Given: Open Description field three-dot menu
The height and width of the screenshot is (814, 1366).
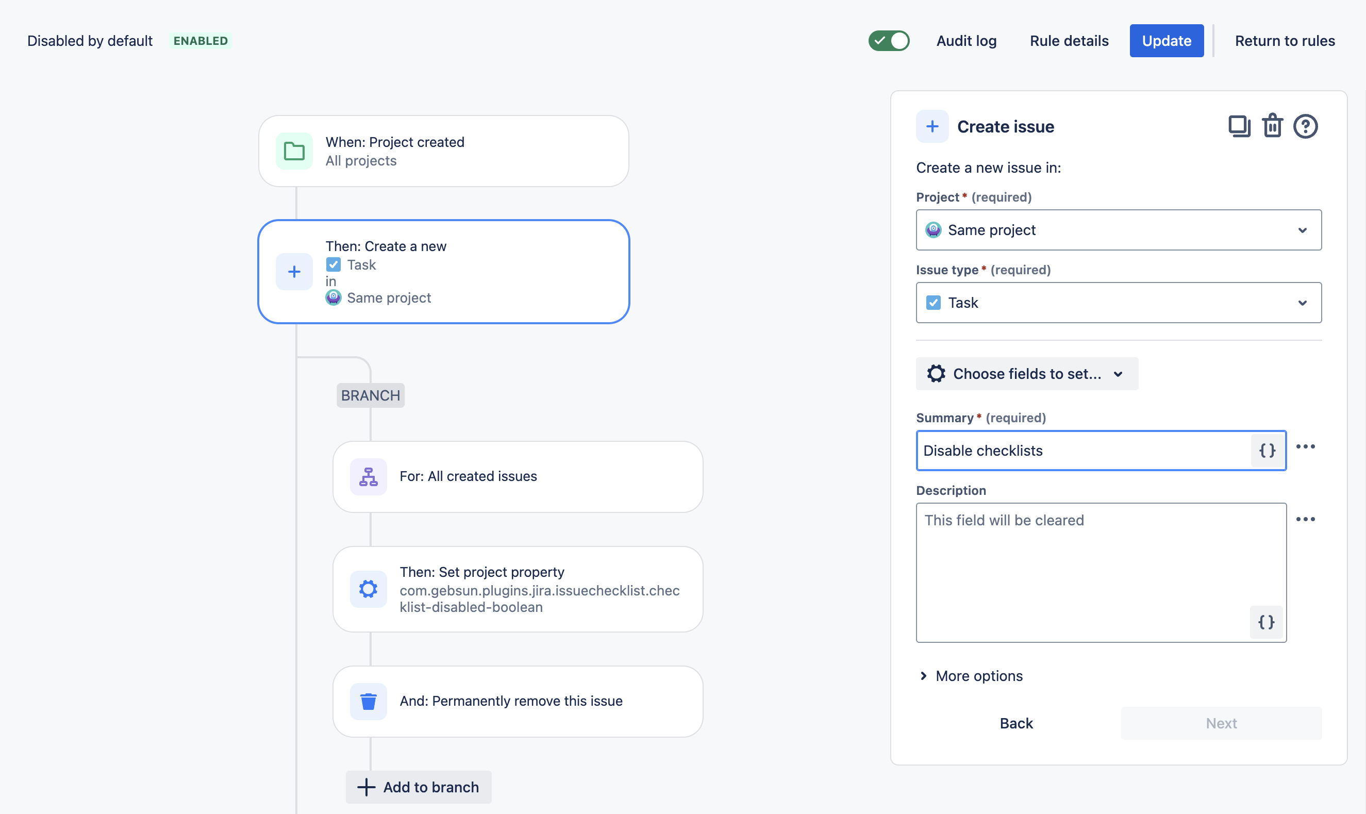Looking at the screenshot, I should [x=1305, y=519].
